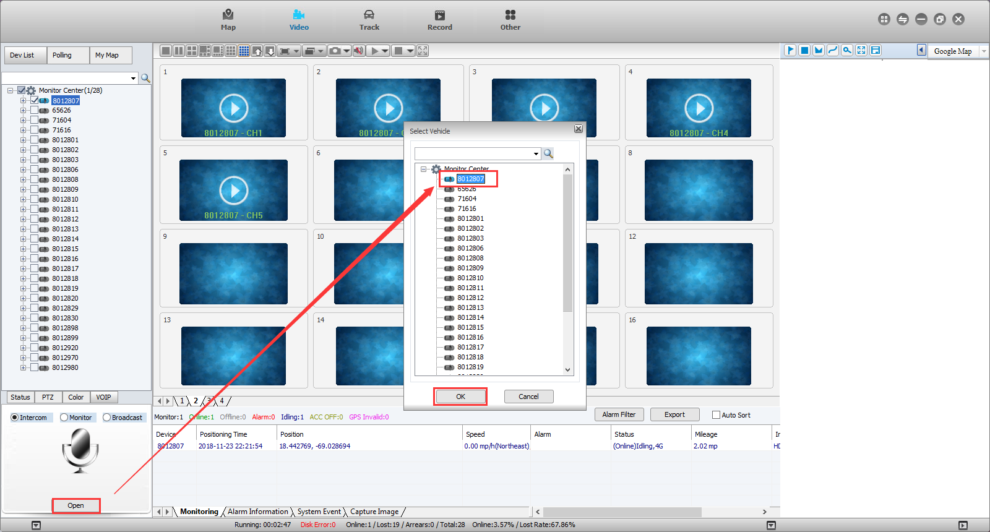
Task: Click the muted speaker icon in video toolbar
Action: coord(359,51)
